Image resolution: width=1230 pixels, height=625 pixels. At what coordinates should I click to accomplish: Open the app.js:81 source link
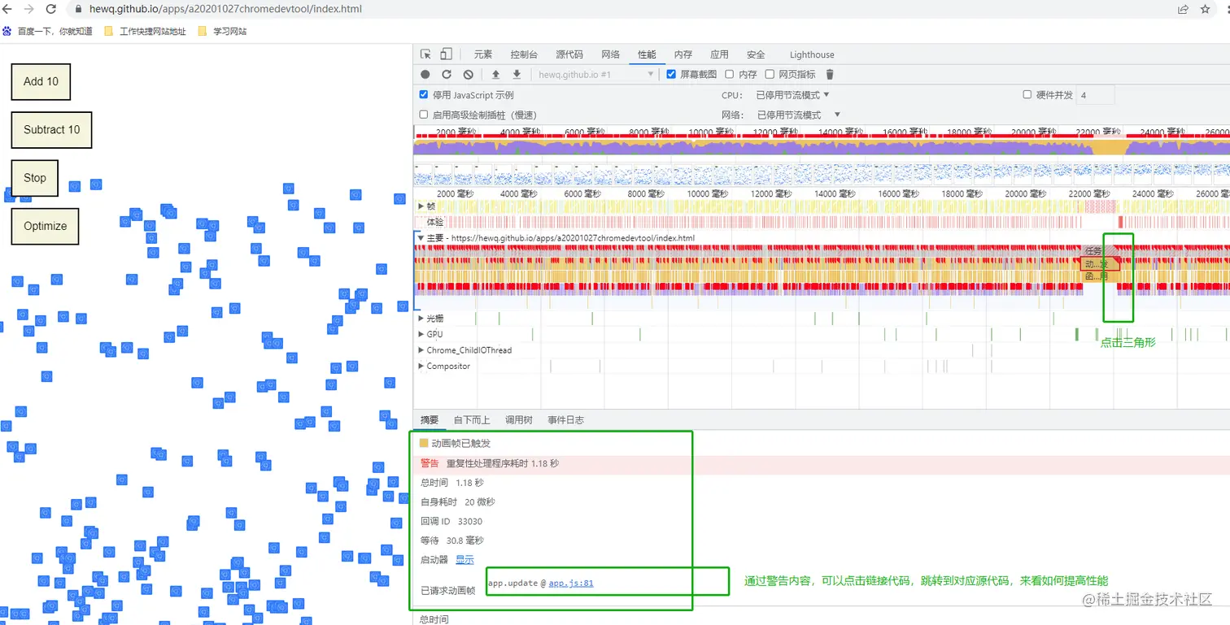point(571,583)
